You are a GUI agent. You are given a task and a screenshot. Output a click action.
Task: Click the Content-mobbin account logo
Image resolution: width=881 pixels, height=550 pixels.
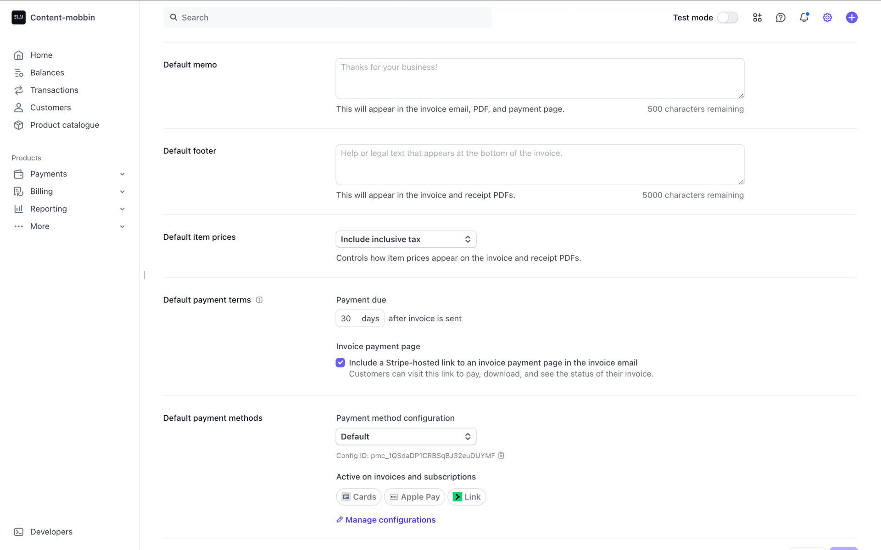[x=18, y=17]
